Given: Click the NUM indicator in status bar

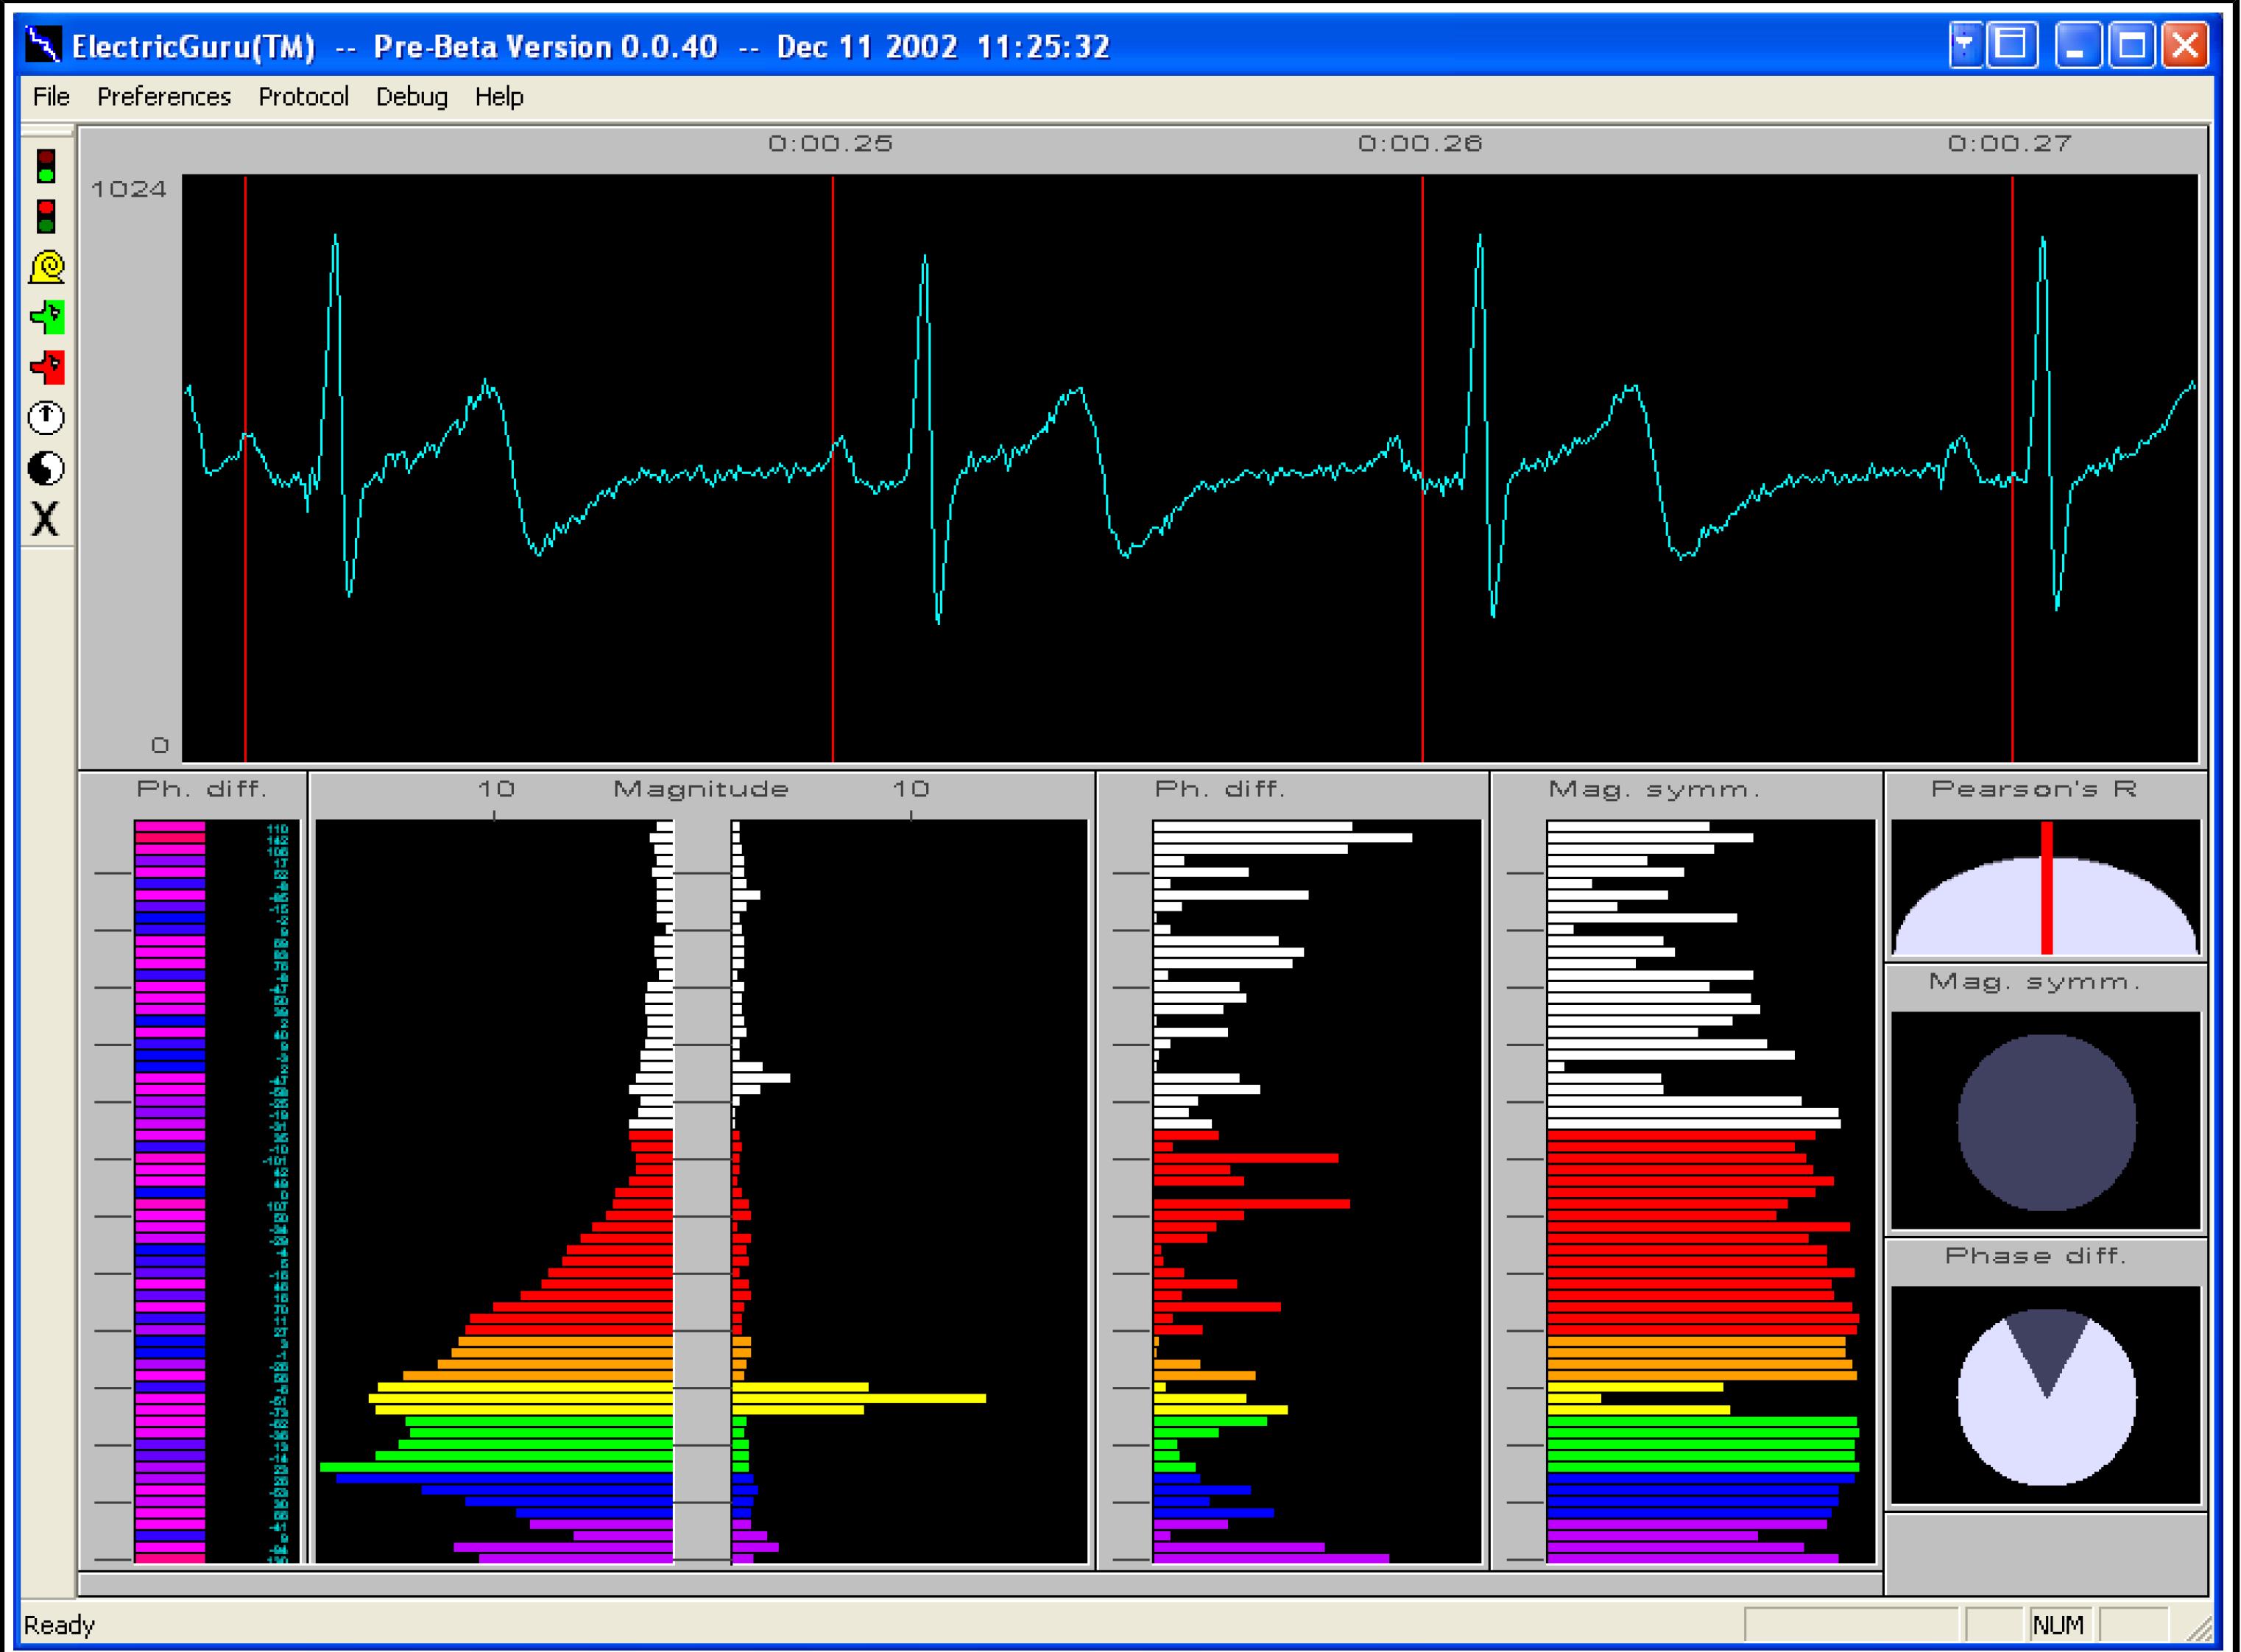Looking at the screenshot, I should click(x=2058, y=1625).
